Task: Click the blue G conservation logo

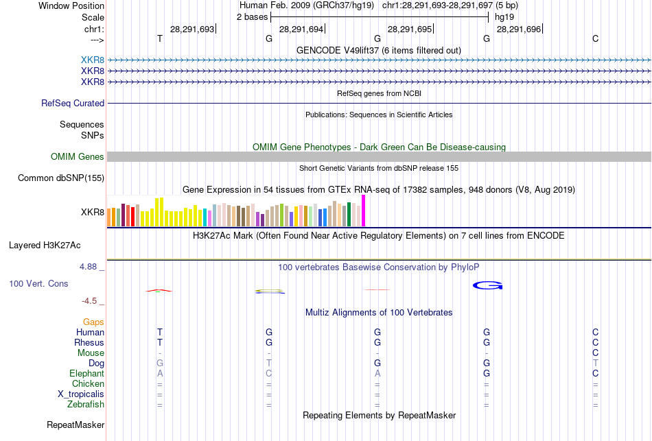Action: point(487,285)
